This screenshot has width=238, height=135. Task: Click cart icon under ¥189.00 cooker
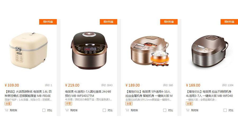(x=127, y=110)
